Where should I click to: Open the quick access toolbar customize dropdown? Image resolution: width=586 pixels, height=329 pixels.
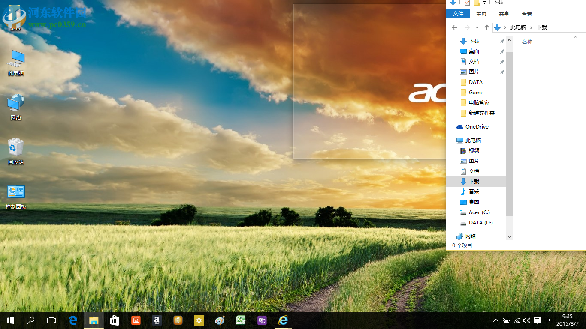click(484, 3)
